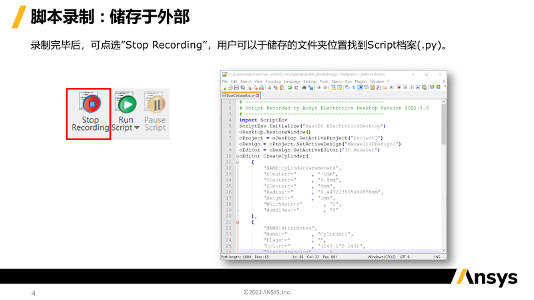Click the Zoom In magnifier icon
Image resolution: width=534 pixels, height=300 pixels.
[x=319, y=88]
